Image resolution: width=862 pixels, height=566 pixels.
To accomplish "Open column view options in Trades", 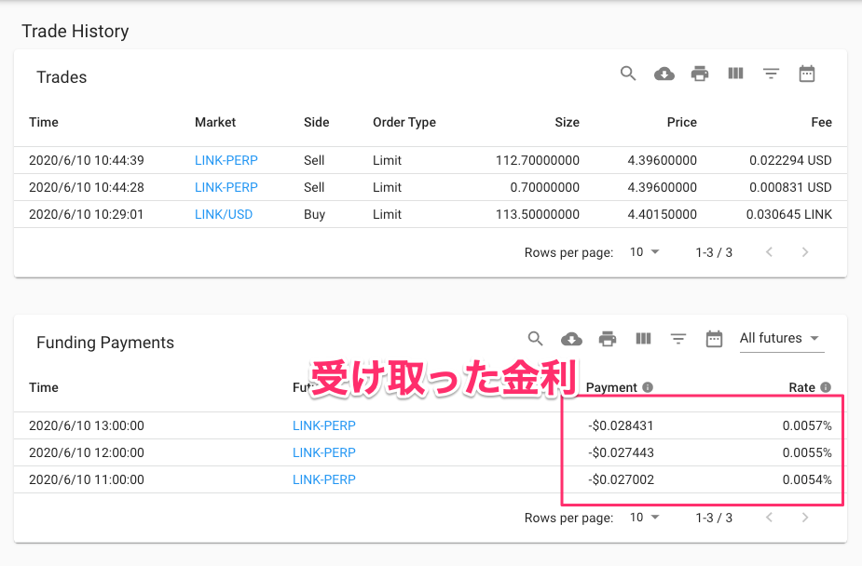I will click(x=735, y=74).
